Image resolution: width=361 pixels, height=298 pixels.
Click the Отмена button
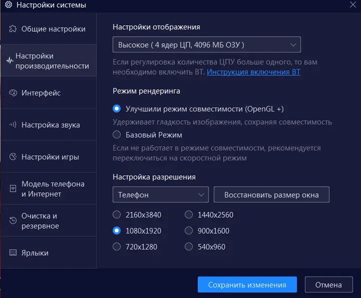[328, 284]
